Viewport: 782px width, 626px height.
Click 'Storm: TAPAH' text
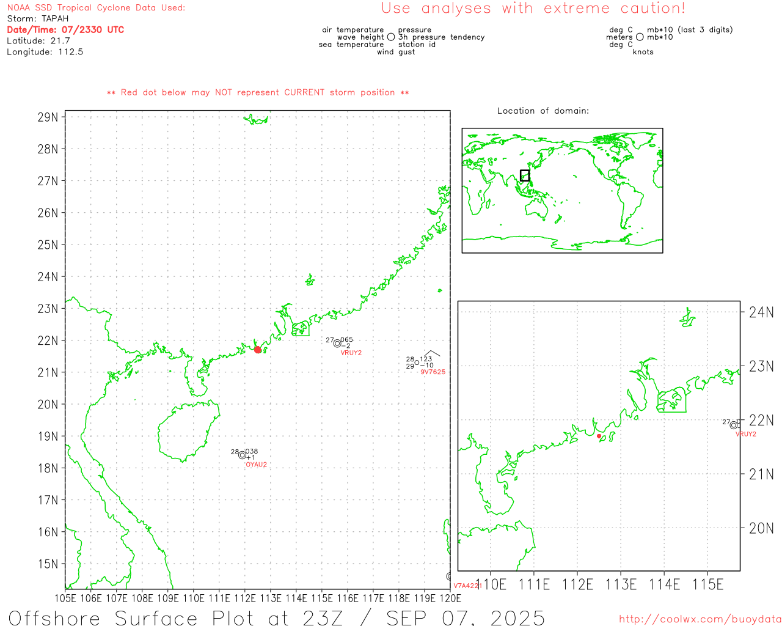click(x=38, y=19)
